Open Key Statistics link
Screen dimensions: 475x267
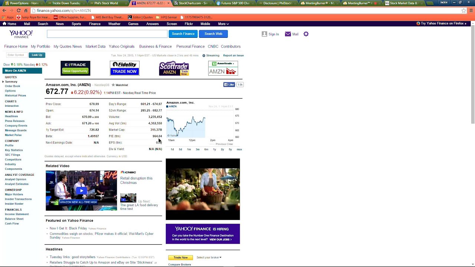[x=14, y=150]
